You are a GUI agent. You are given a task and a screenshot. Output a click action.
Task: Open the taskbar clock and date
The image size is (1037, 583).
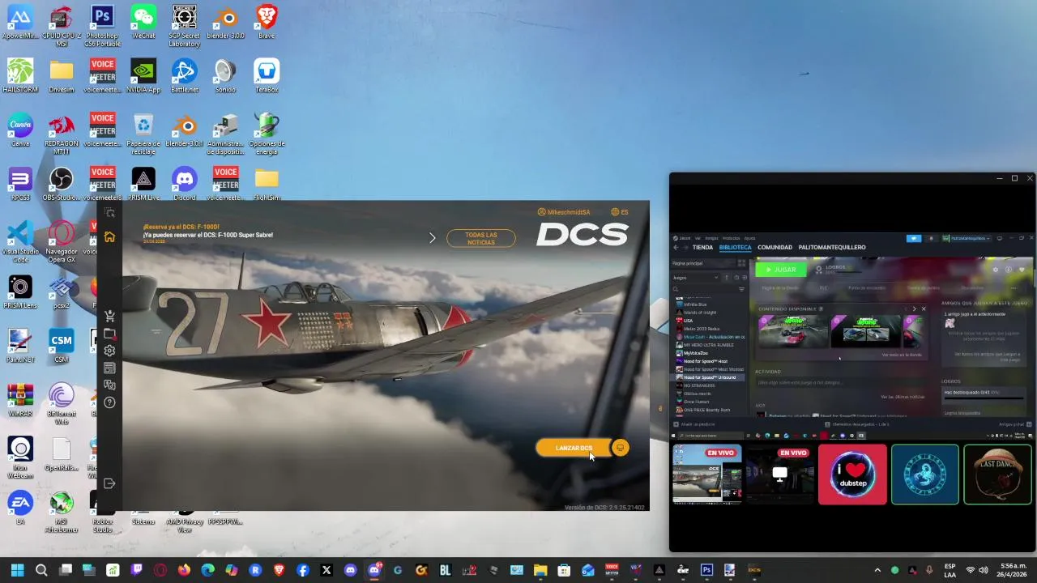click(x=1012, y=570)
